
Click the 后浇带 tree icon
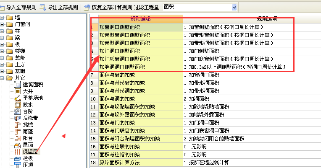tap(18, 118)
